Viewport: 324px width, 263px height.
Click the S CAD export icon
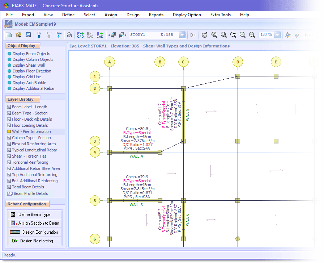(100, 35)
